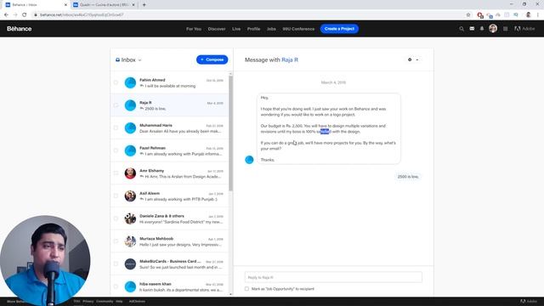This screenshot has width=544, height=306.
Task: Open Chrome menu with three dots
Action: 538,15
